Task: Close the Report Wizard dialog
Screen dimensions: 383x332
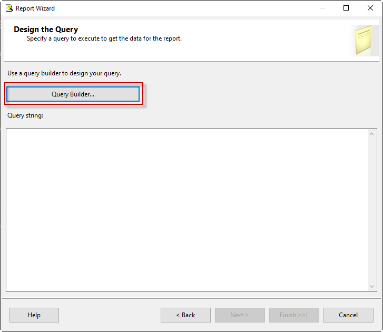Action: (x=370, y=8)
